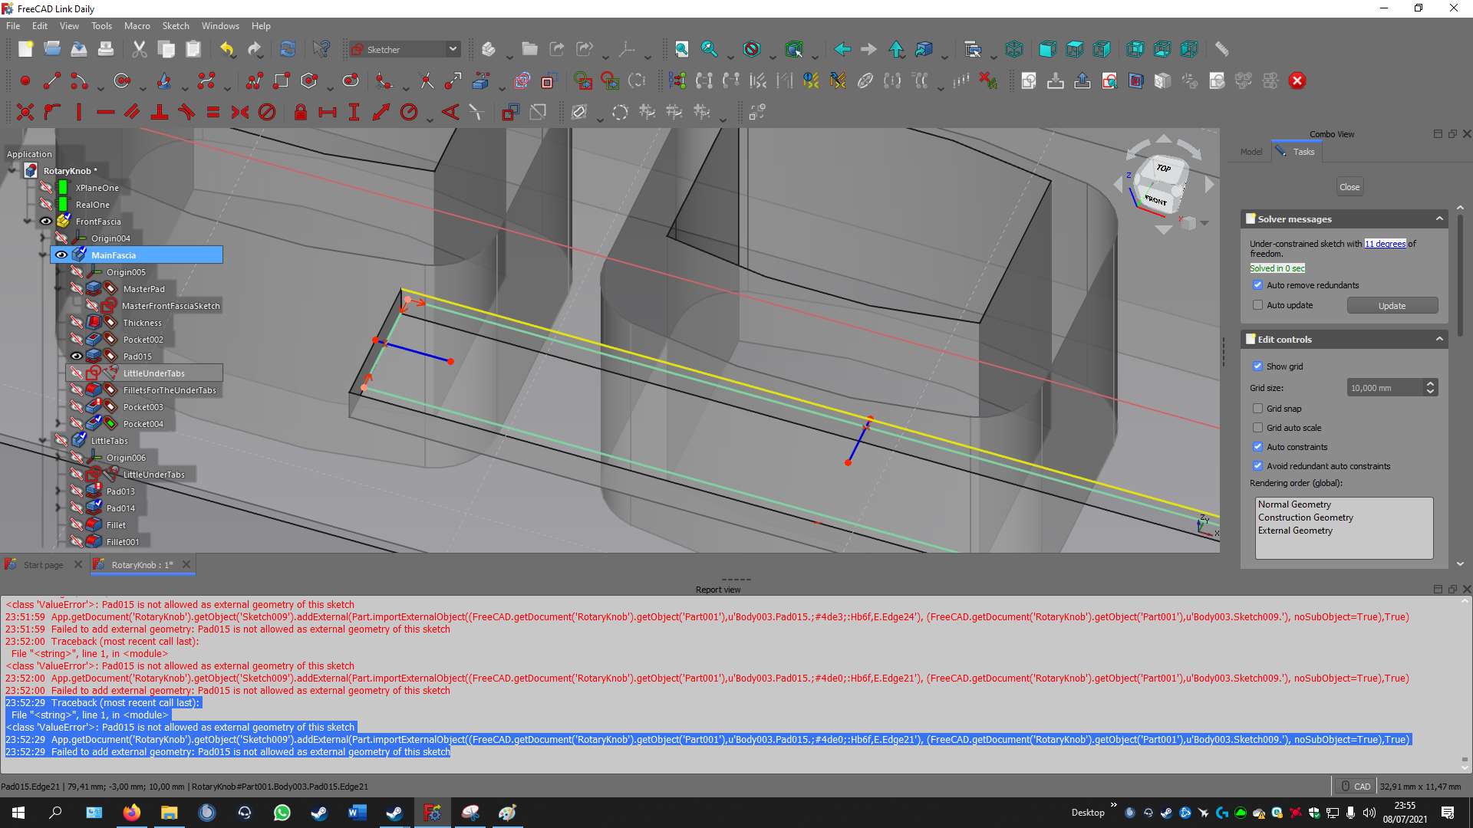Select the create rectangle tool
The width and height of the screenshot is (1473, 828).
[x=282, y=80]
